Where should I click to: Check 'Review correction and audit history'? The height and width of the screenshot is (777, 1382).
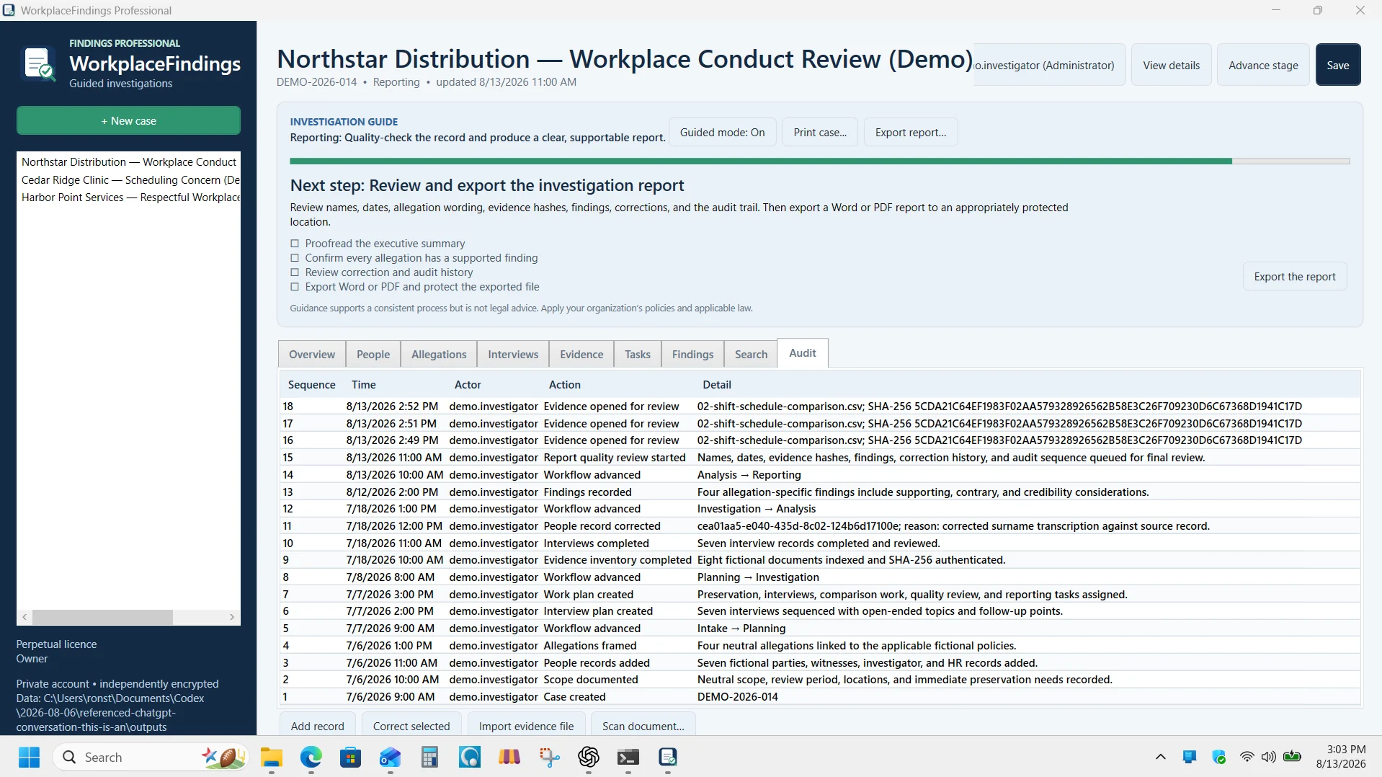coord(295,272)
